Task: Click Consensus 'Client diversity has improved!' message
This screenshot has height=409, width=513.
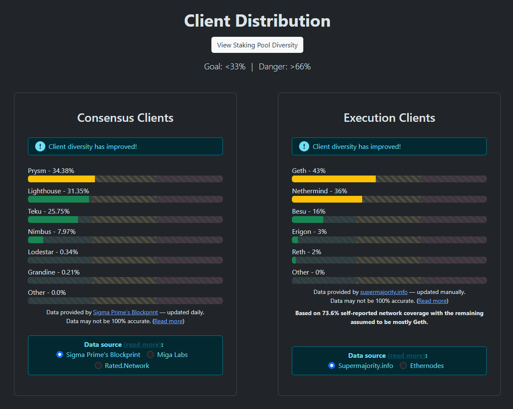Action: pyautogui.click(x=93, y=146)
